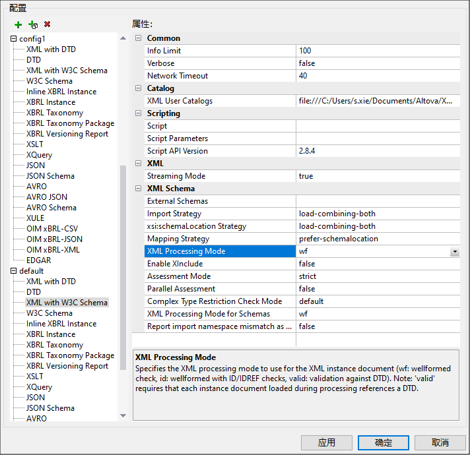This screenshot has height=455, width=470.
Task: Select EDGAR item in config1 tree
Action: [39, 260]
